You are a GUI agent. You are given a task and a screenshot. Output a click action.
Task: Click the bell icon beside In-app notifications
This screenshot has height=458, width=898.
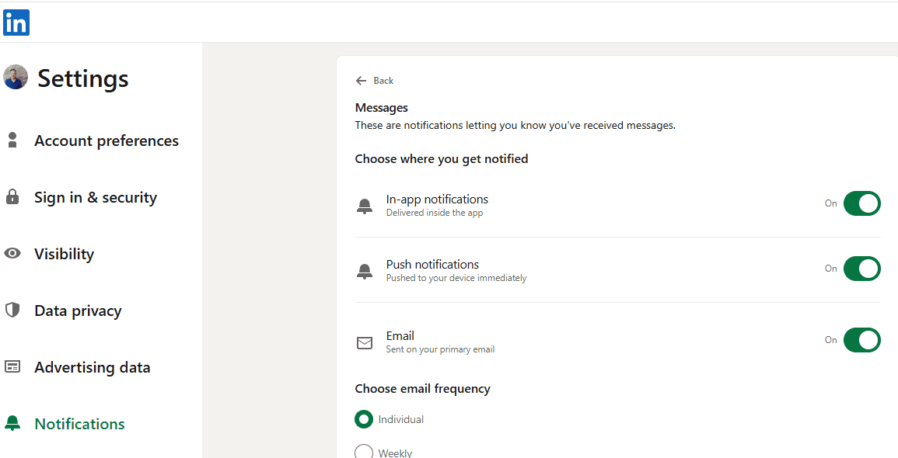tap(365, 206)
